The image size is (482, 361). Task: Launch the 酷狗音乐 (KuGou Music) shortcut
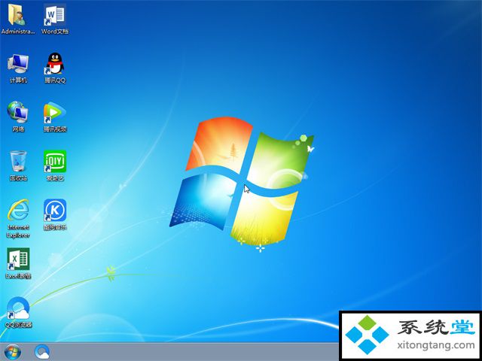point(55,214)
